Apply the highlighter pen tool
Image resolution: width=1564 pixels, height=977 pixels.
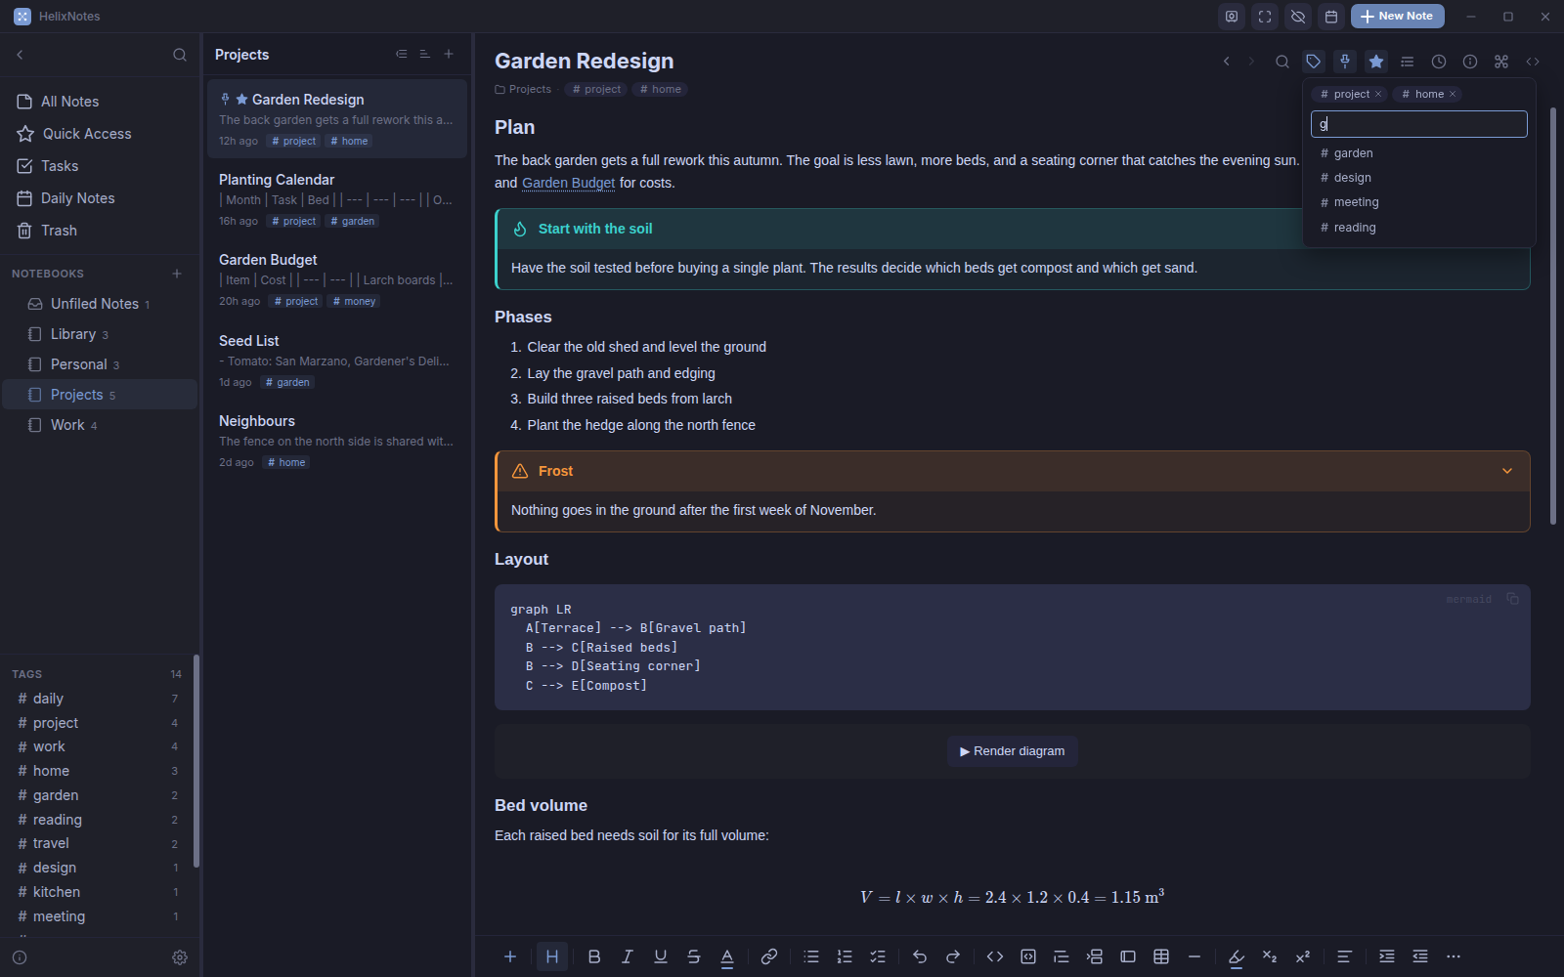(1237, 956)
